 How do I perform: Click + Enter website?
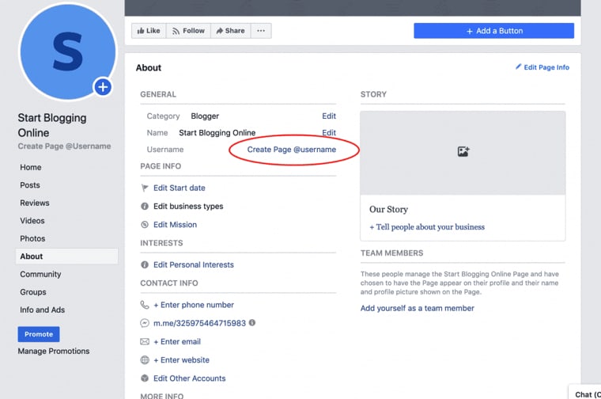pyautogui.click(x=181, y=360)
